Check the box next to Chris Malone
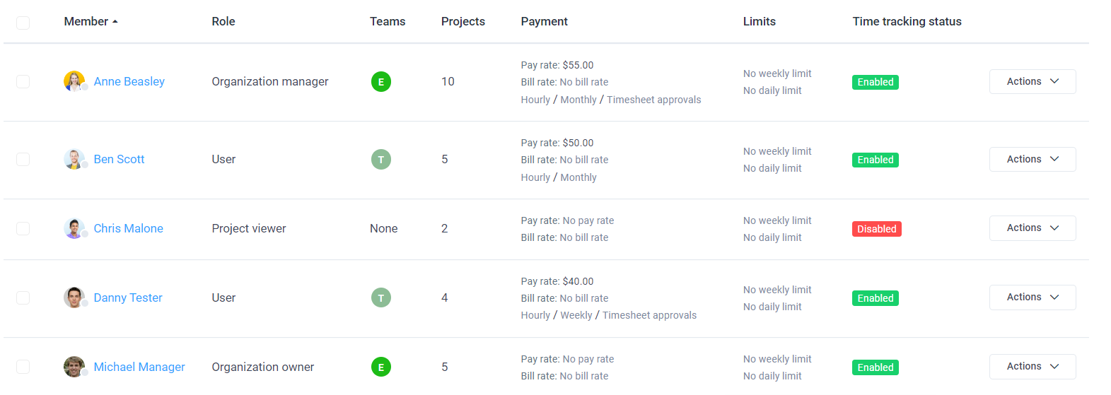Screen dimensions: 1111x395 [23, 229]
